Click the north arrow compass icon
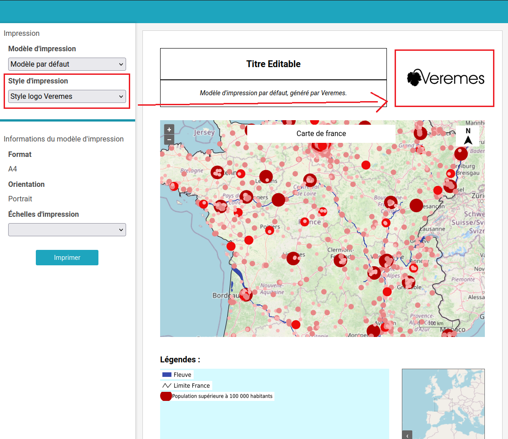This screenshot has height=439, width=508. (x=468, y=137)
